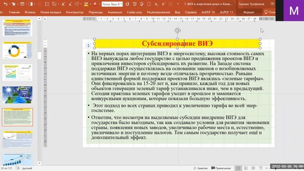
Task: Click the paragraph starting Этот подход
Action: (174, 108)
